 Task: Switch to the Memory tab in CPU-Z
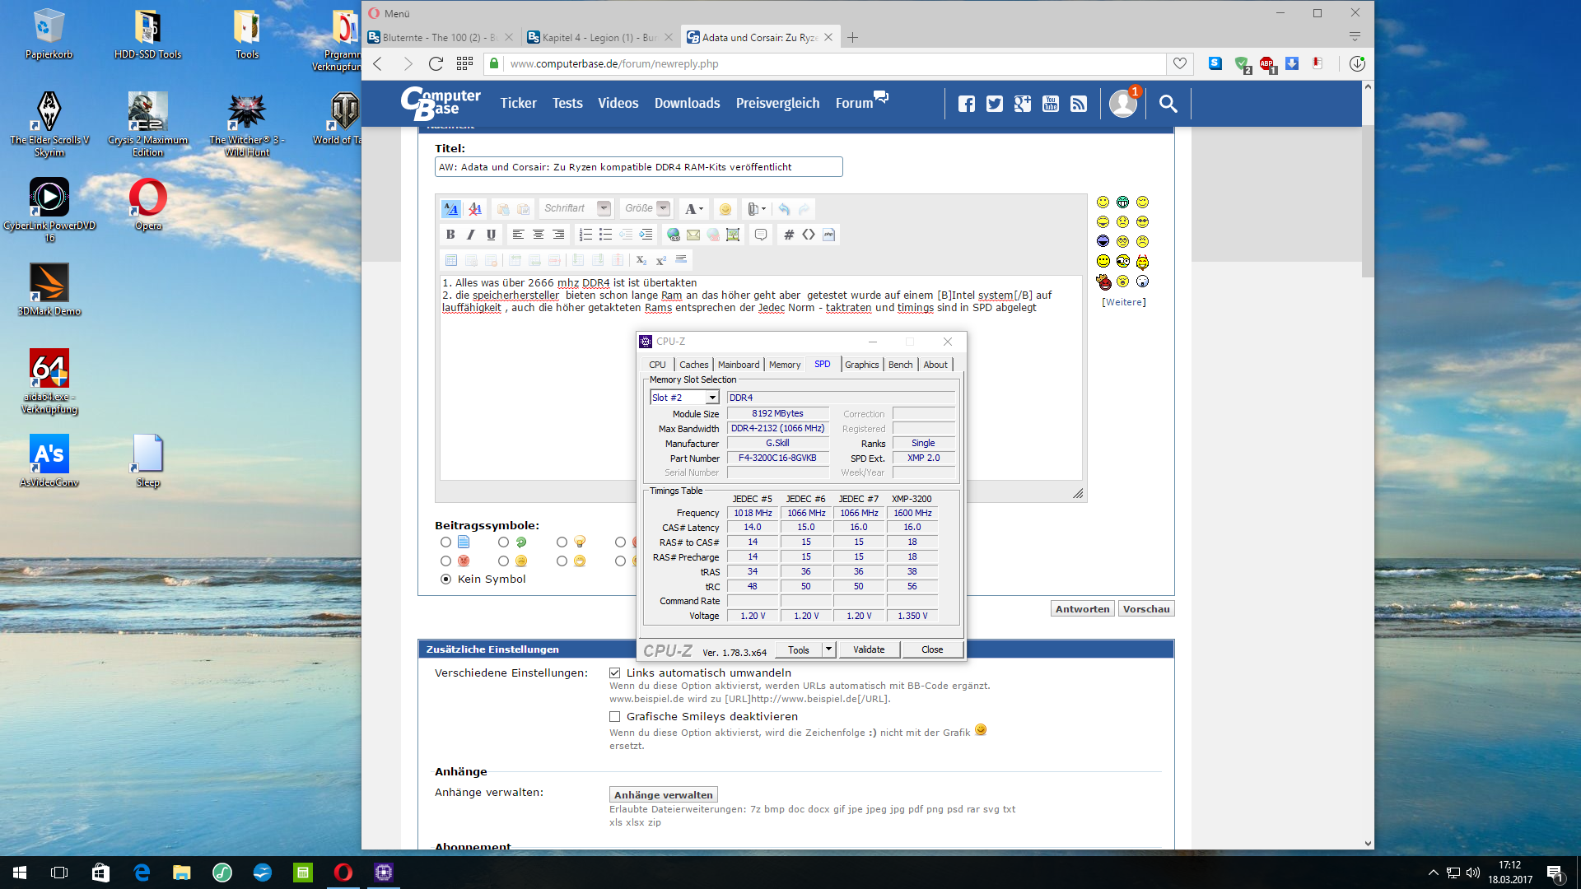pos(784,365)
